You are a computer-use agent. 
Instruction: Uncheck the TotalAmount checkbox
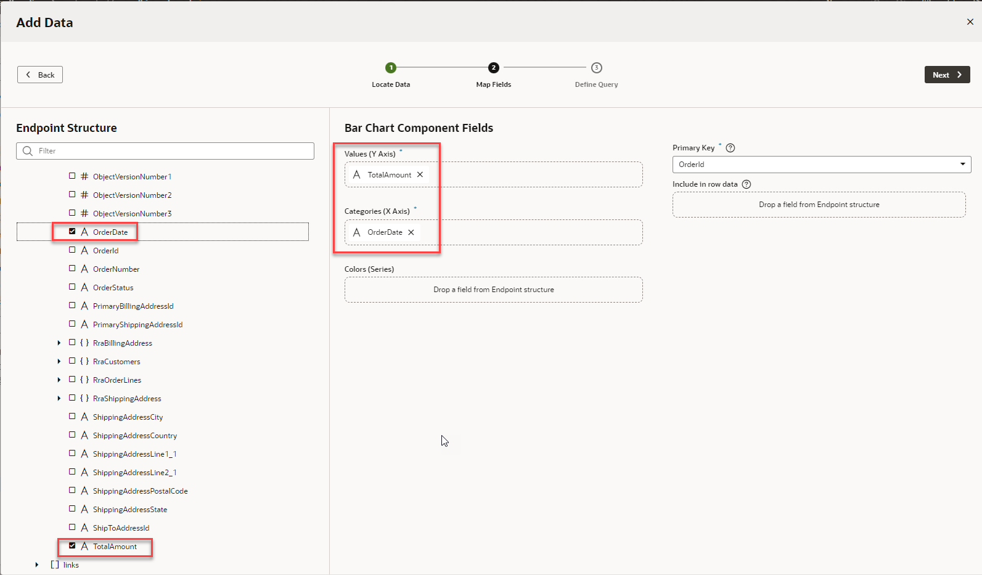coord(72,546)
